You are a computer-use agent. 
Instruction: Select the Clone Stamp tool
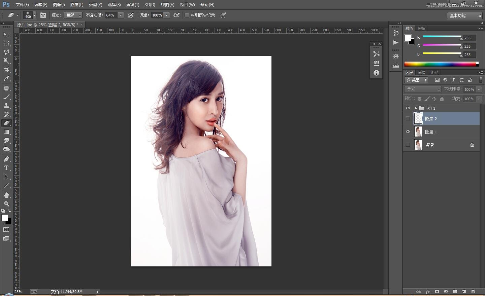(6, 106)
